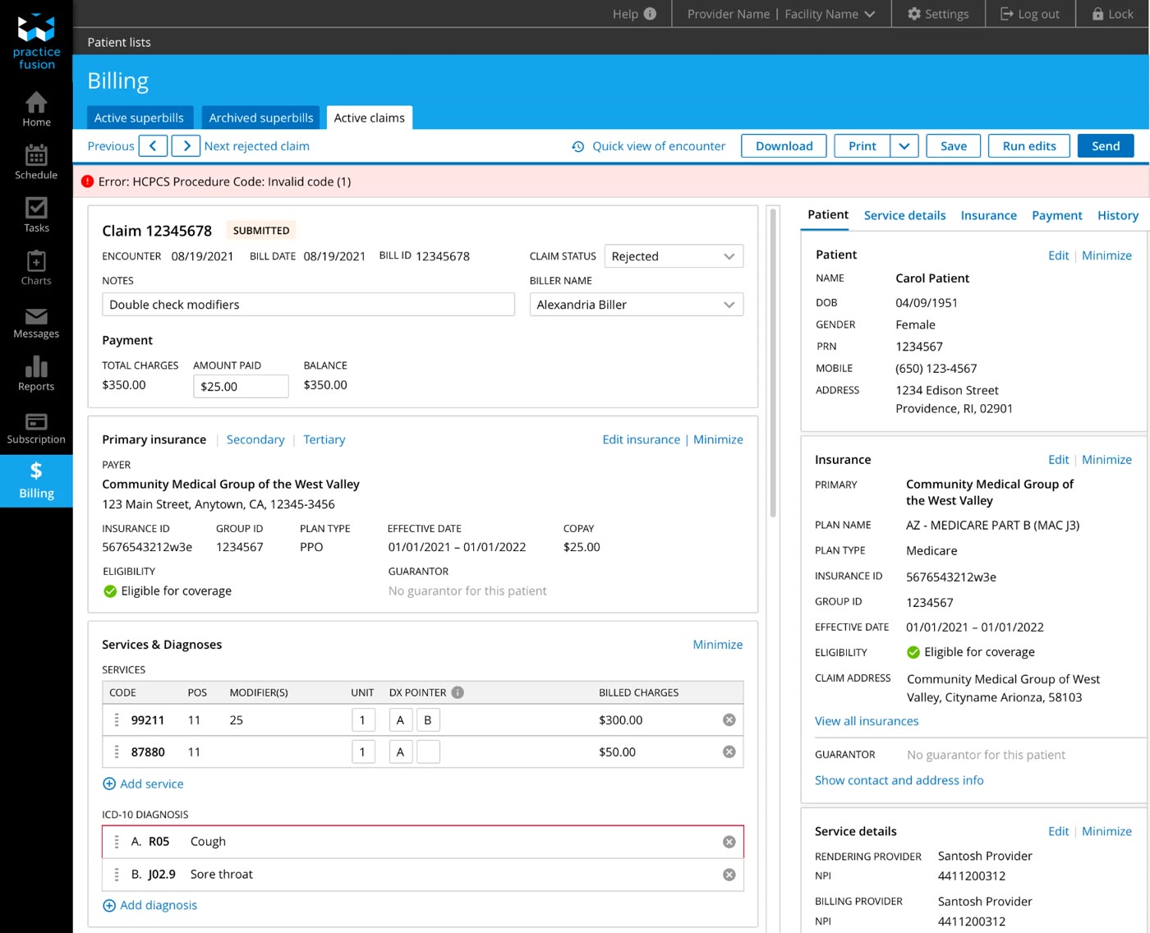This screenshot has height=933, width=1150.
Task: Open Biller Name dropdown
Action: click(637, 305)
